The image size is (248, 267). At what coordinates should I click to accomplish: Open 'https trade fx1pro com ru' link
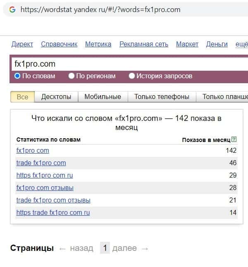coord(53,212)
